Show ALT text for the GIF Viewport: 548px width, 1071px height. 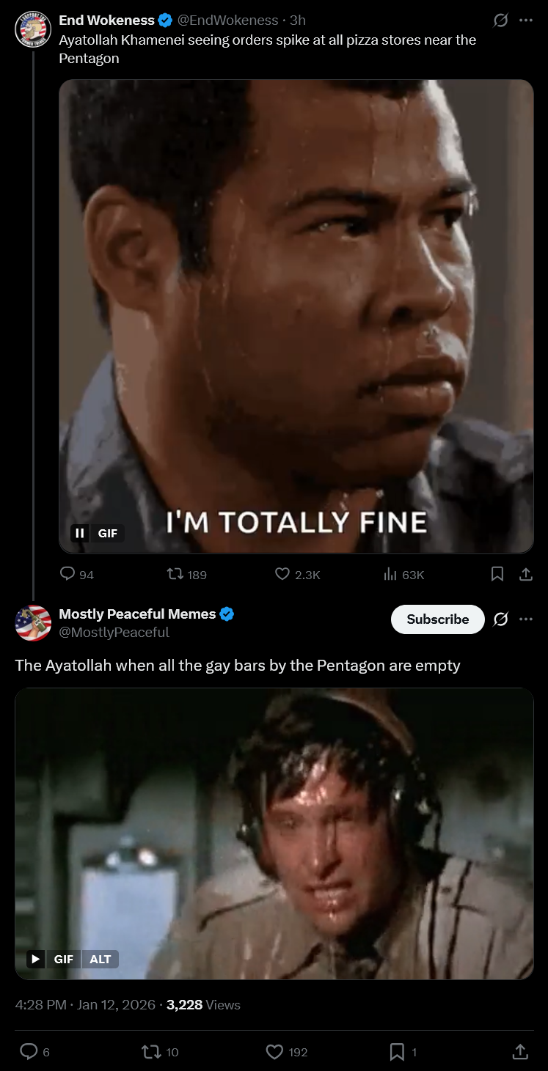tap(101, 959)
